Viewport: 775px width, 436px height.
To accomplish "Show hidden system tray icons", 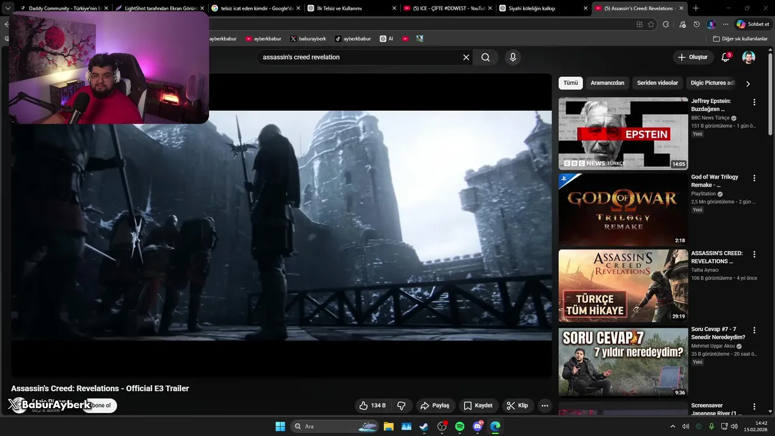I will [672, 426].
